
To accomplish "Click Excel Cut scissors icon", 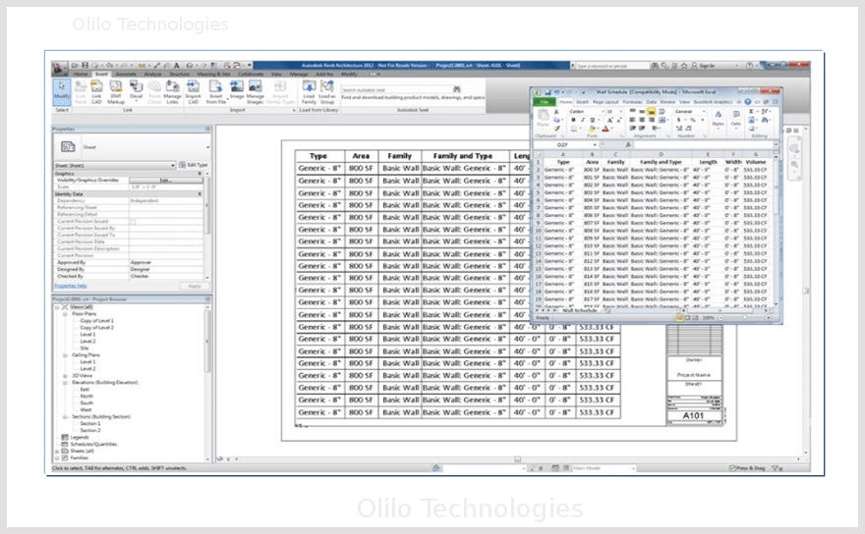I will click(x=556, y=111).
